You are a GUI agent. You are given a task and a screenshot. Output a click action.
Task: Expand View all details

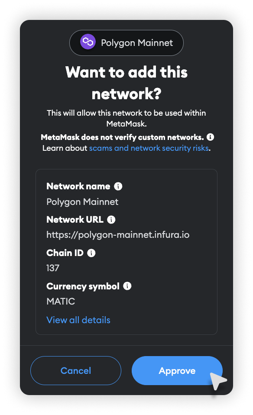[78, 320]
